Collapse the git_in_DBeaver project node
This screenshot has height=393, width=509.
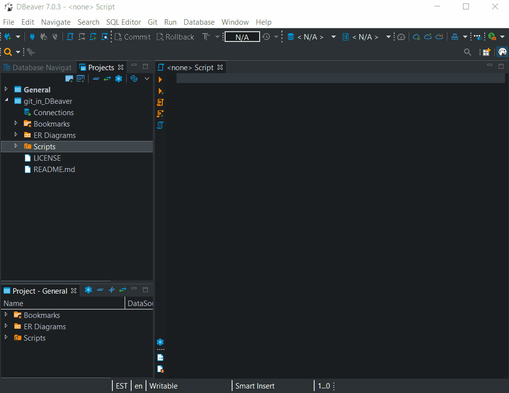pos(6,100)
